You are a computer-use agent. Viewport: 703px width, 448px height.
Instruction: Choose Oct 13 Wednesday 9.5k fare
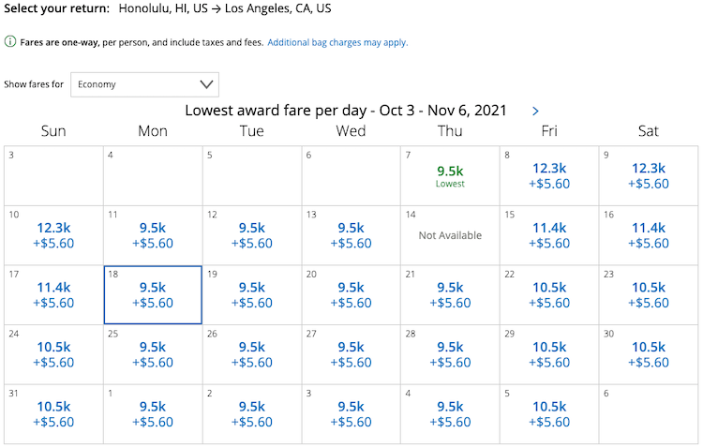[x=351, y=235]
